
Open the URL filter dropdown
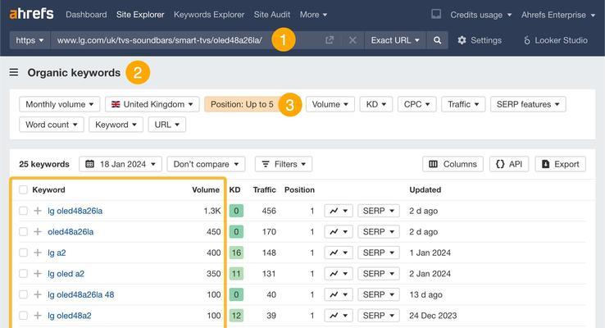point(166,125)
